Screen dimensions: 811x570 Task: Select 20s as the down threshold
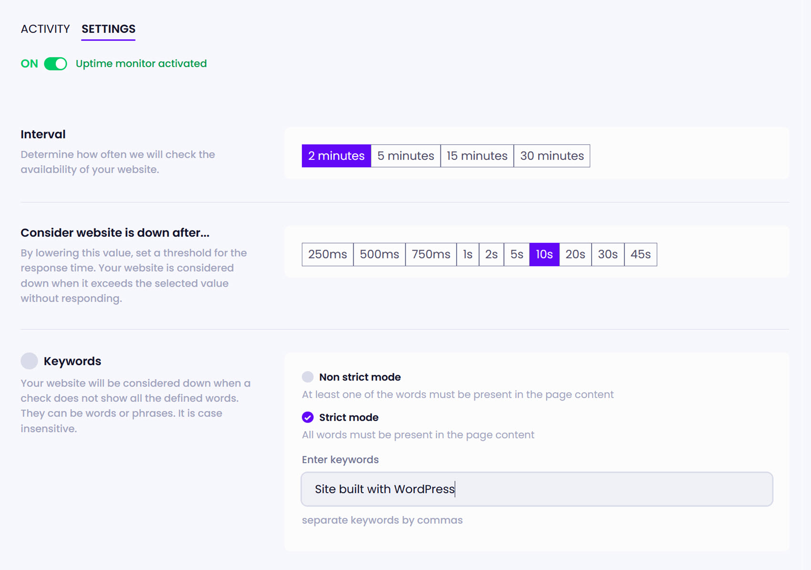pyautogui.click(x=575, y=254)
